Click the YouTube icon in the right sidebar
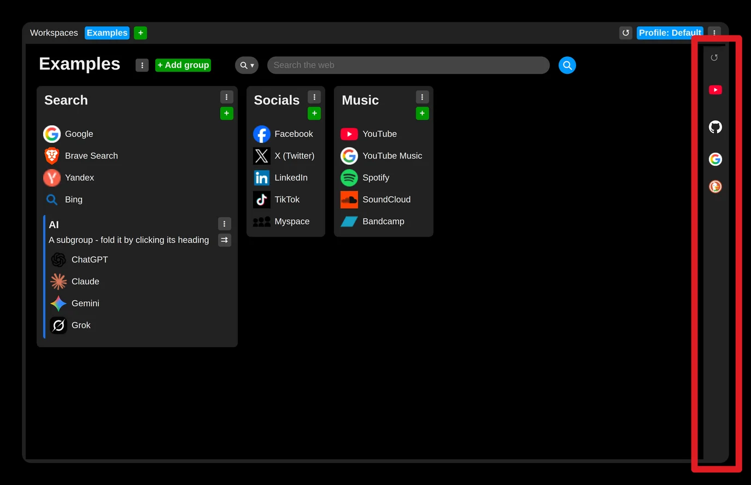Image resolution: width=751 pixels, height=485 pixels. [715, 90]
